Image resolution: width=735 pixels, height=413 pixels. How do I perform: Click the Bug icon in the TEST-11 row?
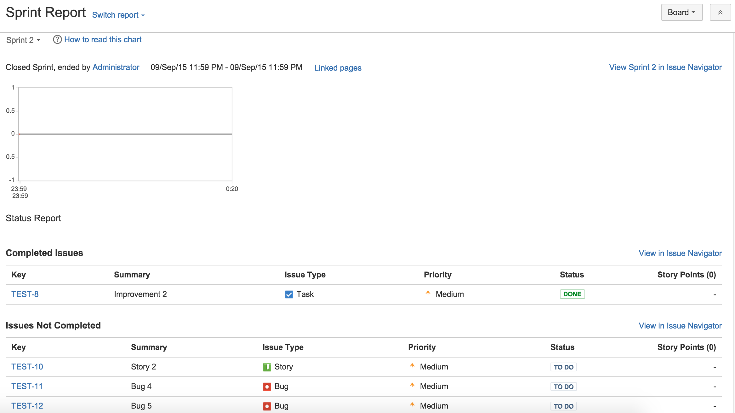(267, 387)
